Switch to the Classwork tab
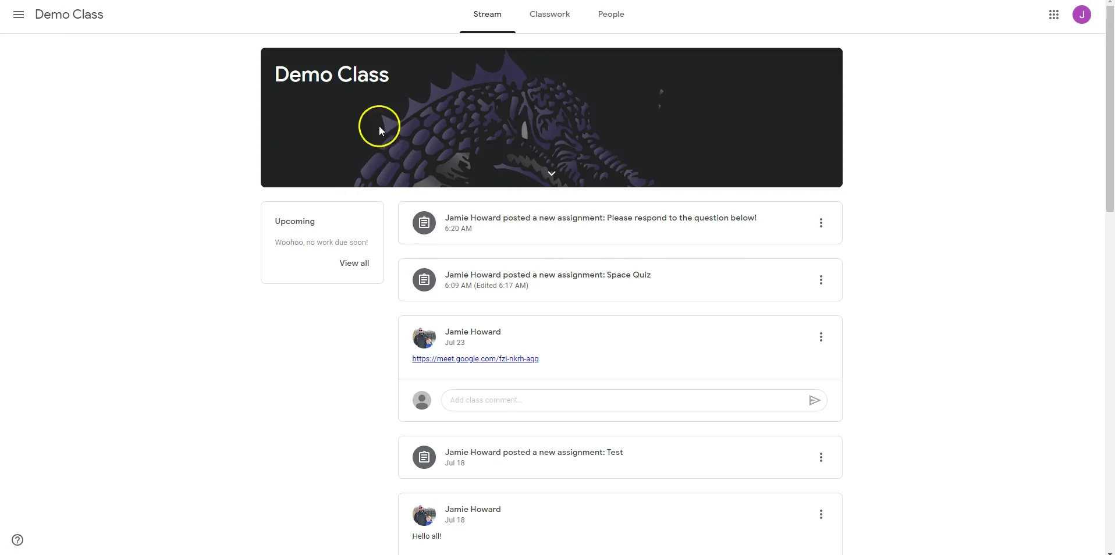Viewport: 1115px width, 555px height. pos(550,15)
